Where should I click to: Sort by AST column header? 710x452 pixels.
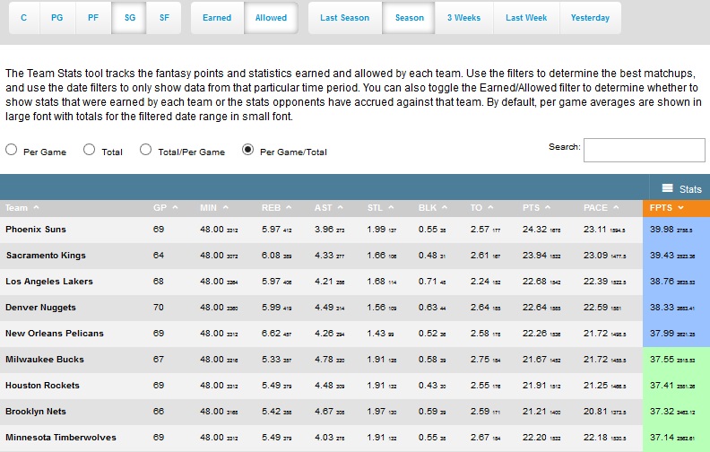point(329,208)
